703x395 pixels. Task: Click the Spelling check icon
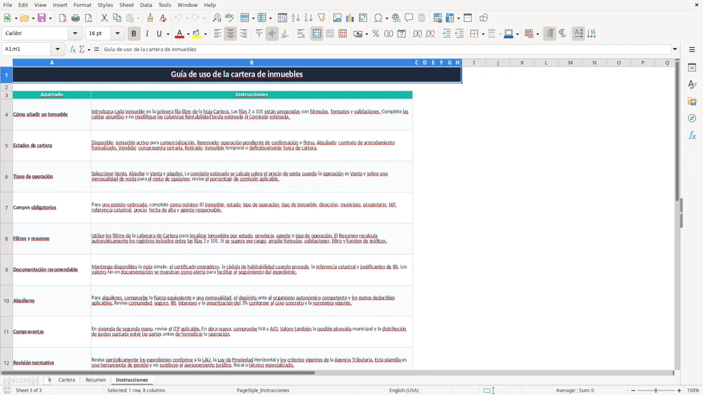tap(230, 18)
